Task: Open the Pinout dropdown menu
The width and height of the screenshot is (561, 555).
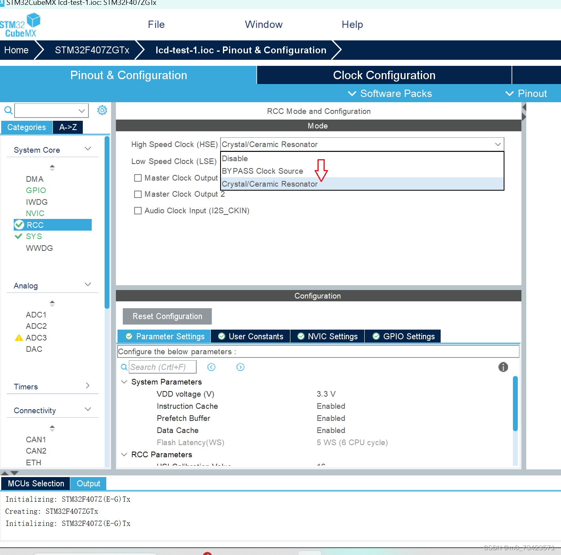Action: 526,93
